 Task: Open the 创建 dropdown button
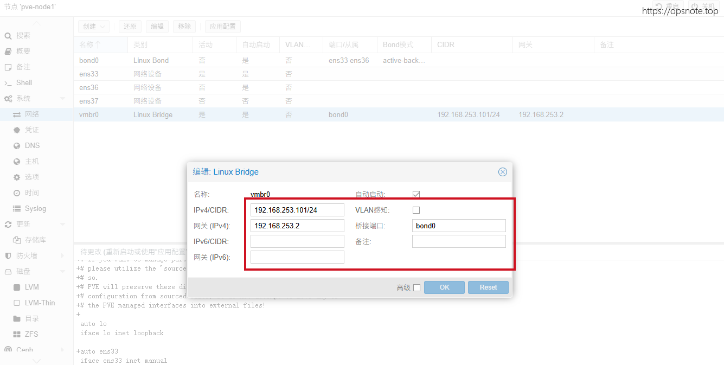[x=94, y=27]
